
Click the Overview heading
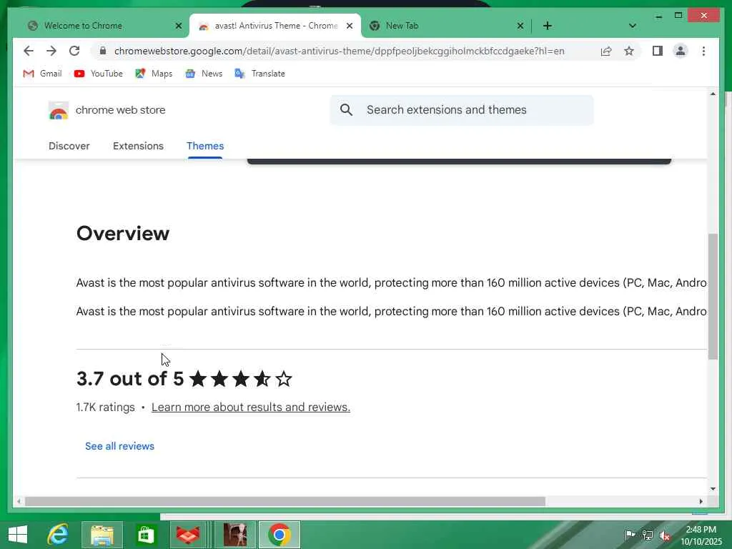pos(123,234)
